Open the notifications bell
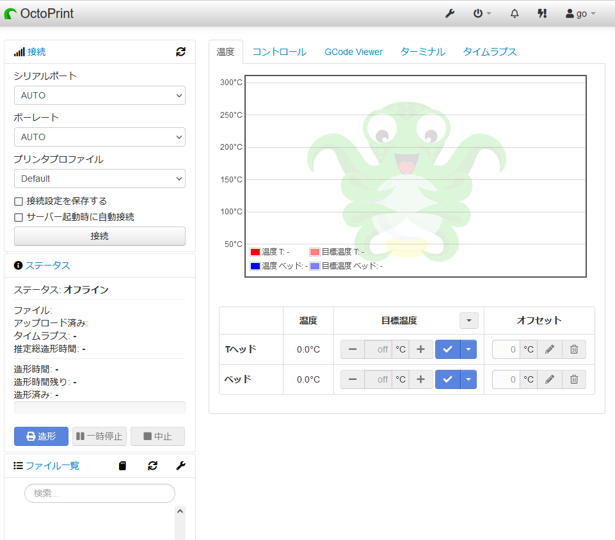This screenshot has height=540, width=615. [x=514, y=13]
